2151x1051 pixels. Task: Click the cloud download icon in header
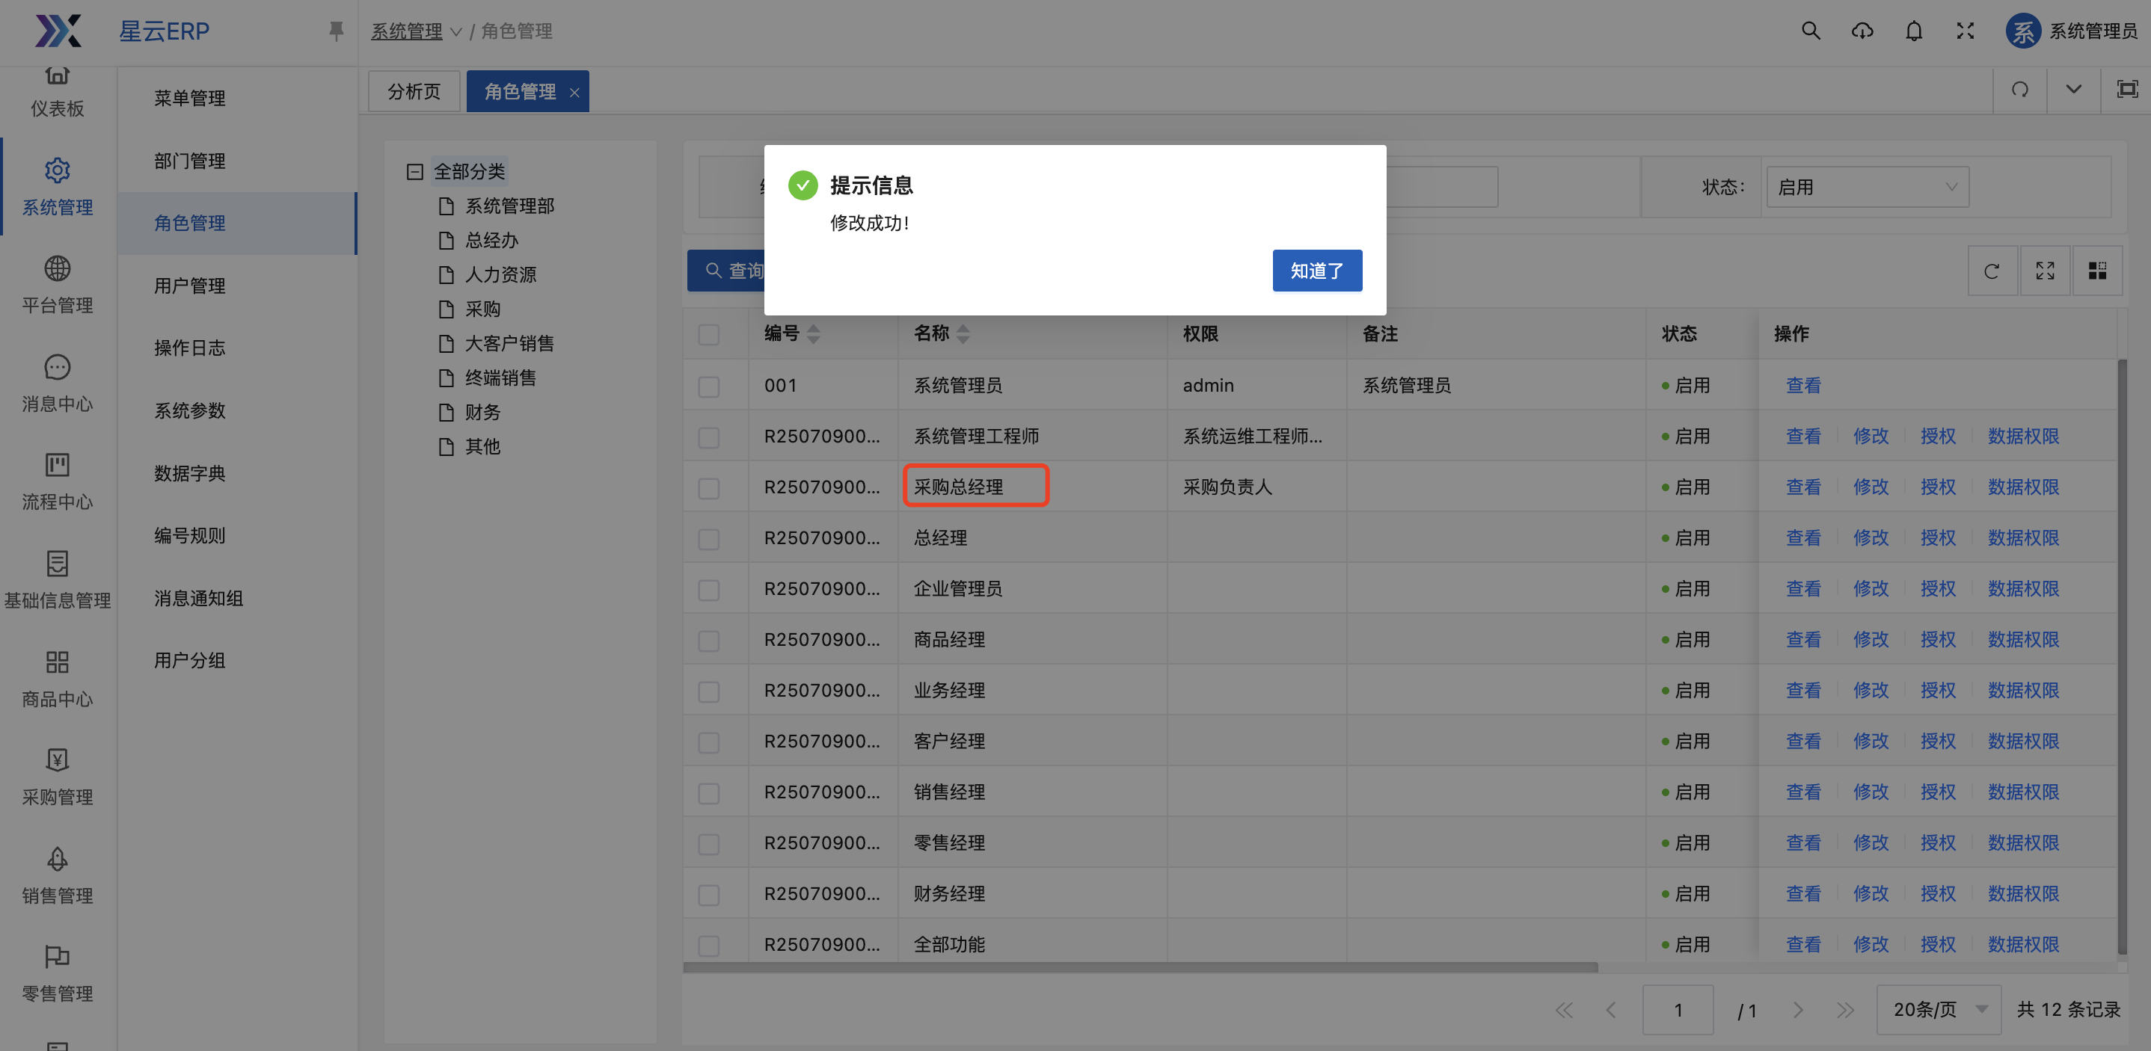[x=1862, y=31]
